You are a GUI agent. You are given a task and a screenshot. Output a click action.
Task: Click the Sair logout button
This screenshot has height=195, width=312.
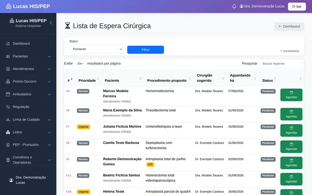[x=297, y=7]
